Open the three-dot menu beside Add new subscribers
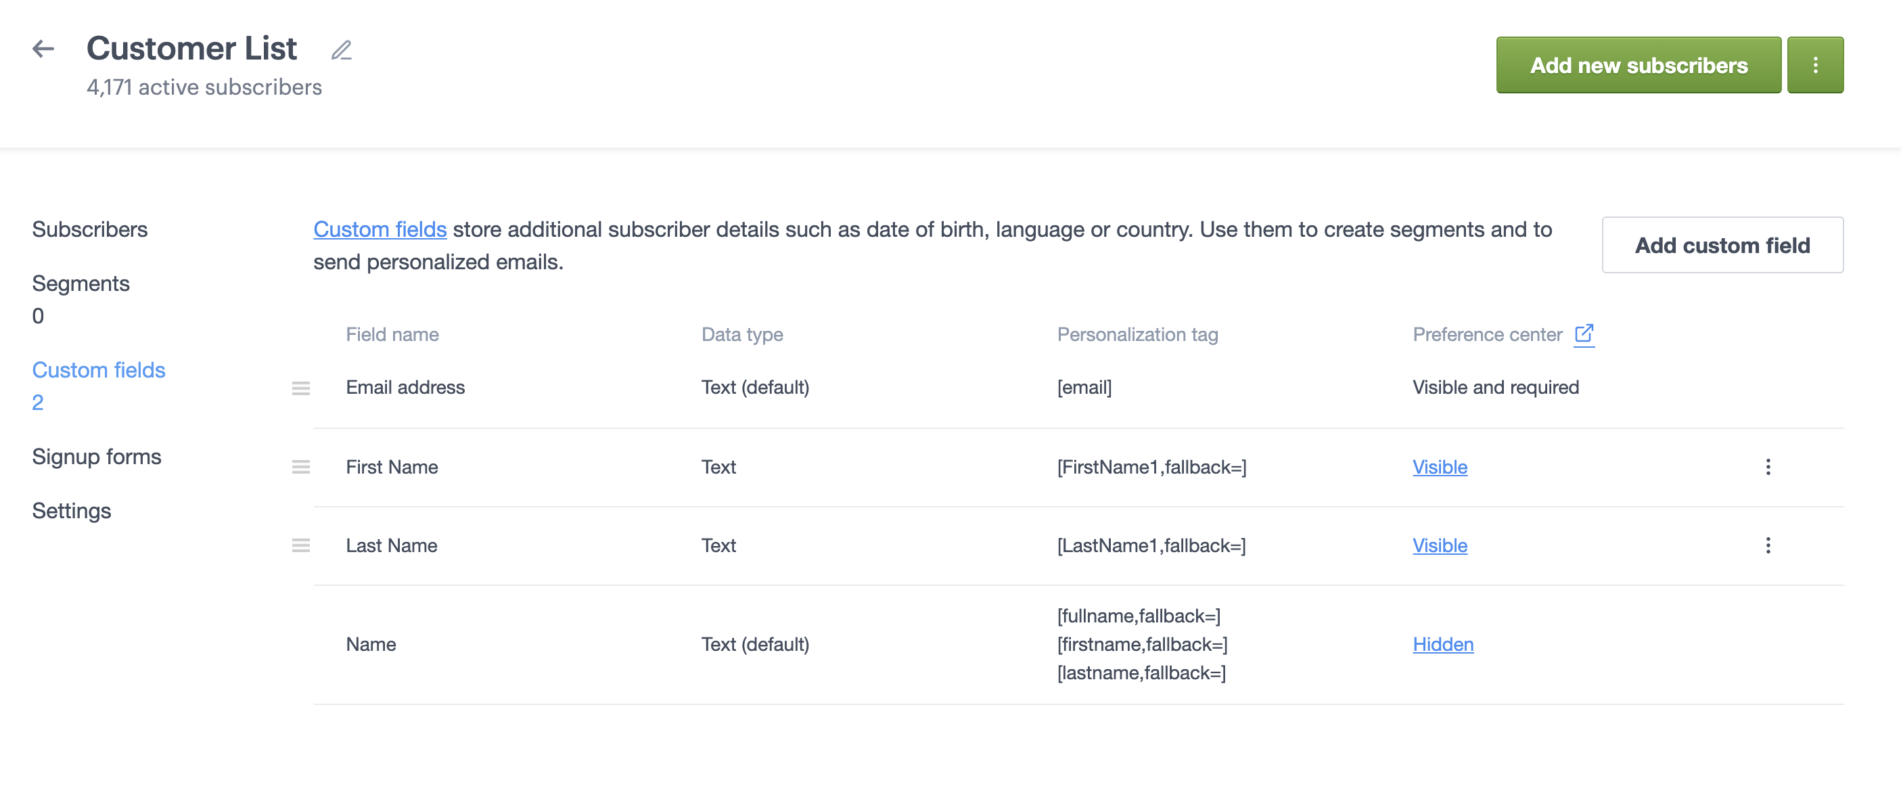 1815,64
